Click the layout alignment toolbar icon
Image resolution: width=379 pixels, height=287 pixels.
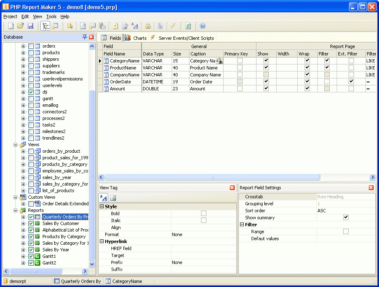[160, 26]
